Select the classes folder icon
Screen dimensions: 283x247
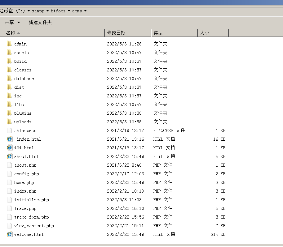tap(9, 70)
